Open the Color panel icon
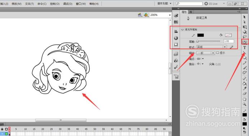 (176, 15)
